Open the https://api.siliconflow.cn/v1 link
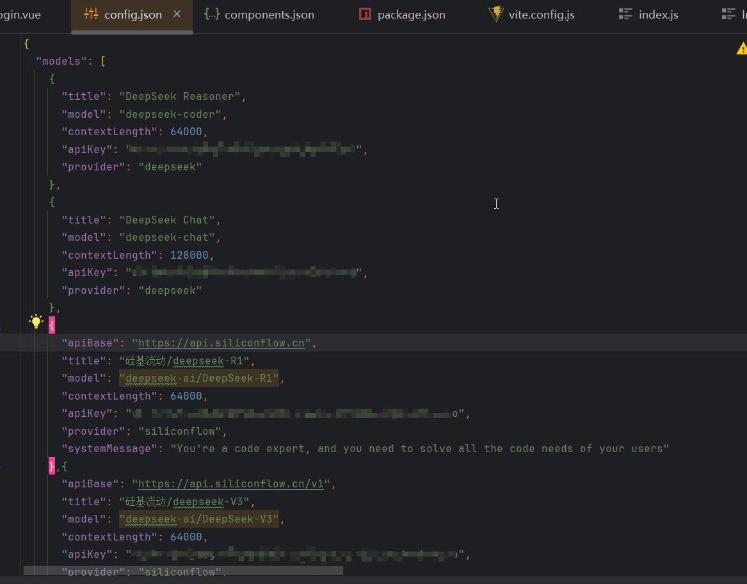 [231, 484]
